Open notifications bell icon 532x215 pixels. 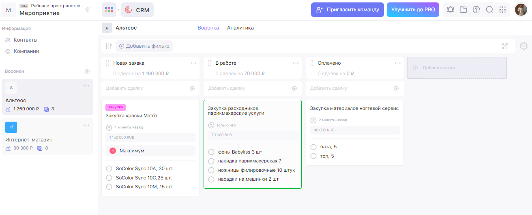pos(450,10)
